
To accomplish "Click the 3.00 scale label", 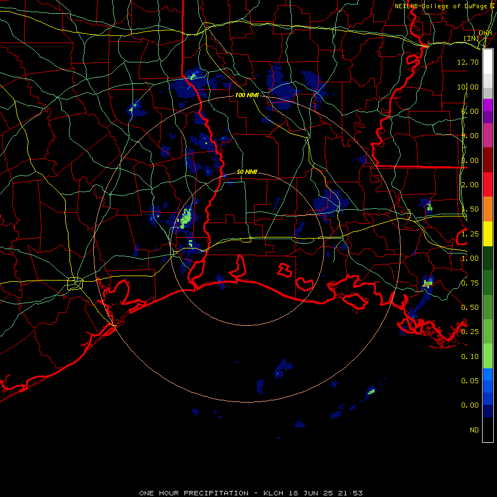I will (470, 160).
